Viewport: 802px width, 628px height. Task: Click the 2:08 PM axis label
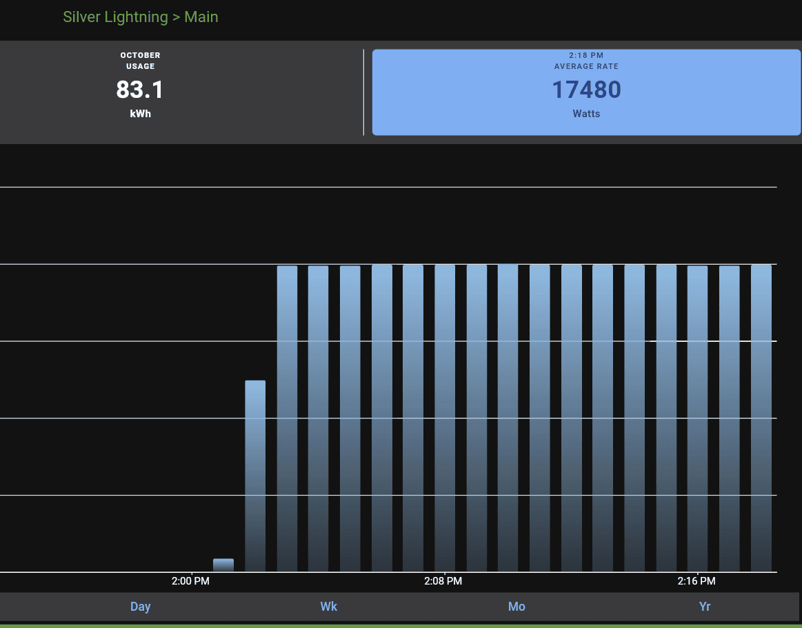click(443, 581)
